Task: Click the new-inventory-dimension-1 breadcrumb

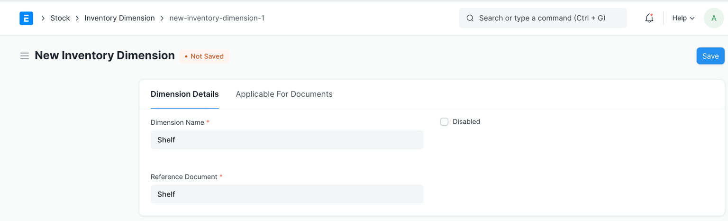Action: [x=217, y=18]
